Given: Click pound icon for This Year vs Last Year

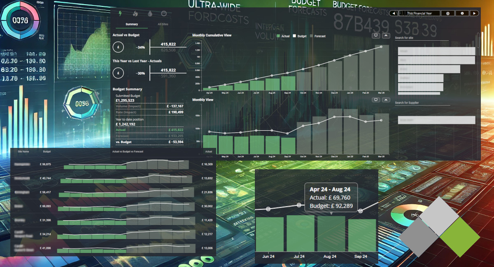Looking at the screenshot, I should tap(119, 73).
